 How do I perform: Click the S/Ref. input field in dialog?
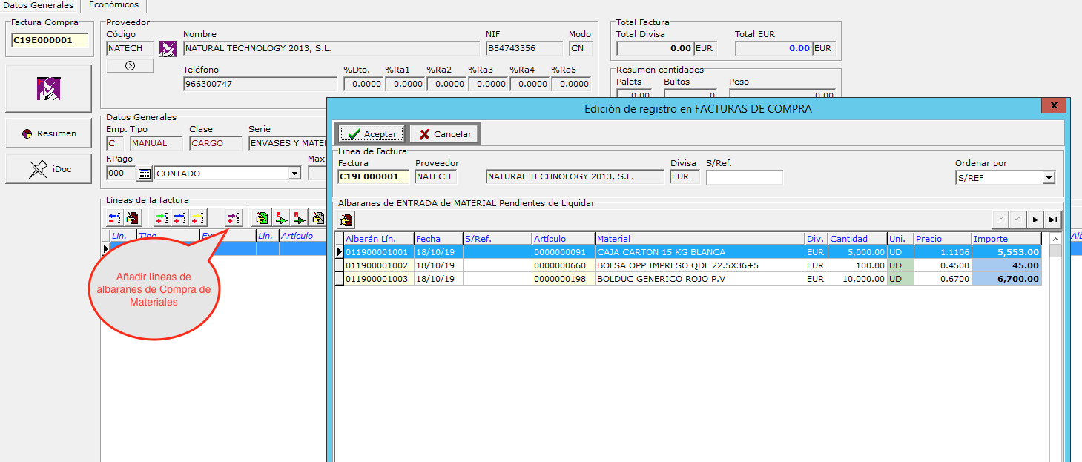pos(744,178)
